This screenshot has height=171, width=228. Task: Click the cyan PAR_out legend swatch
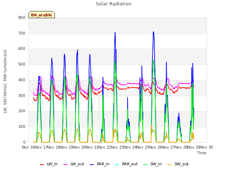coord(117,165)
